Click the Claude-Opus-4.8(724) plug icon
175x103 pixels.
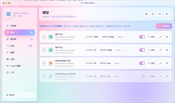[x=51, y=76]
